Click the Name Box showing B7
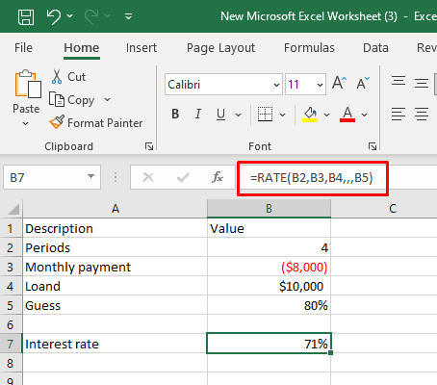This screenshot has height=385, width=437. (45, 177)
